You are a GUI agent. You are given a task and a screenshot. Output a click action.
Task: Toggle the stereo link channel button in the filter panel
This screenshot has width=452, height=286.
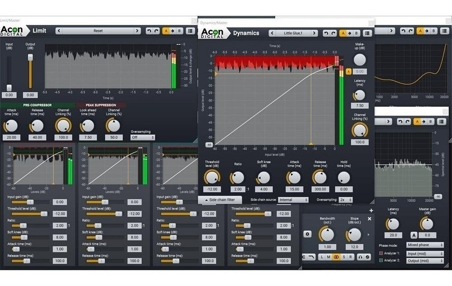[336, 257]
